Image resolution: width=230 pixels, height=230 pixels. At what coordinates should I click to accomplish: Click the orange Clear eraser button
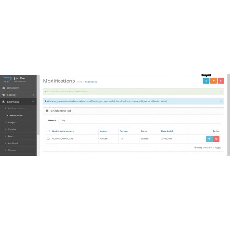point(213,80)
